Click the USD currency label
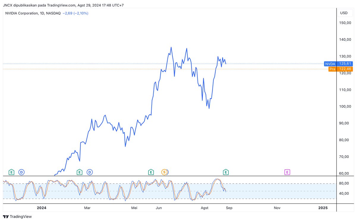This screenshot has height=222, width=357. coord(344,13)
